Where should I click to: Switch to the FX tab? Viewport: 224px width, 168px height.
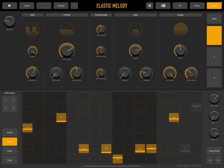click(x=180, y=6)
